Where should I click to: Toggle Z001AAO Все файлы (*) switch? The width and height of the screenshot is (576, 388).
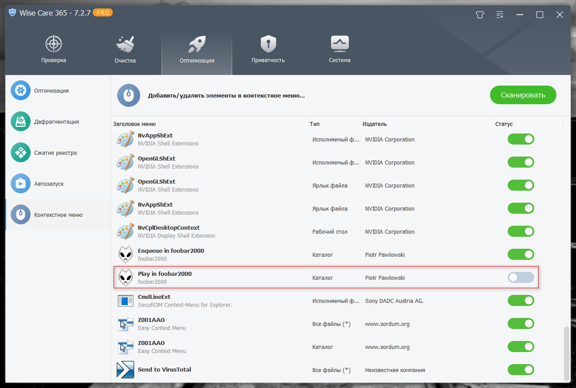click(x=521, y=324)
